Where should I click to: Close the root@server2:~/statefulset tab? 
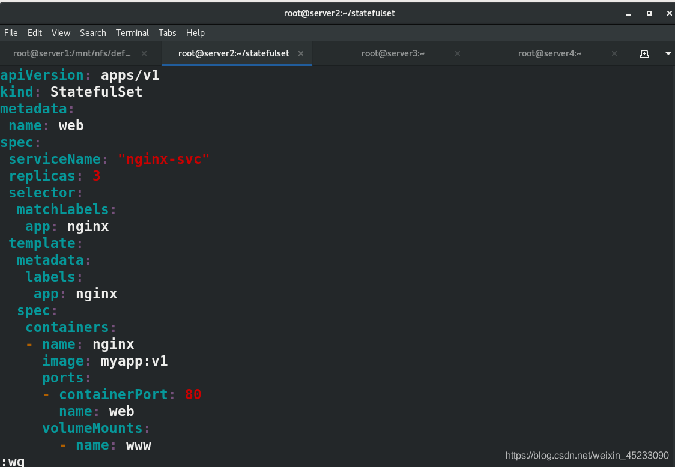click(301, 53)
